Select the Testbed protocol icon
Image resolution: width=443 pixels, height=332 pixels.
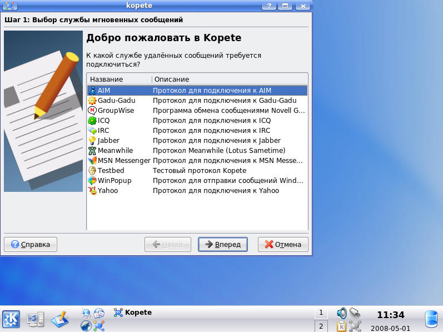[92, 171]
